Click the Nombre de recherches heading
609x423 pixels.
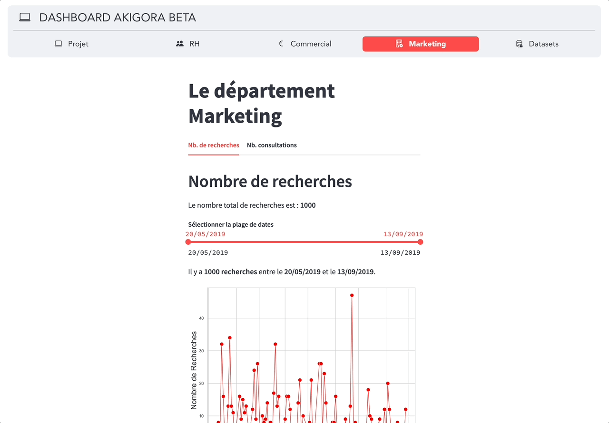[x=270, y=181]
